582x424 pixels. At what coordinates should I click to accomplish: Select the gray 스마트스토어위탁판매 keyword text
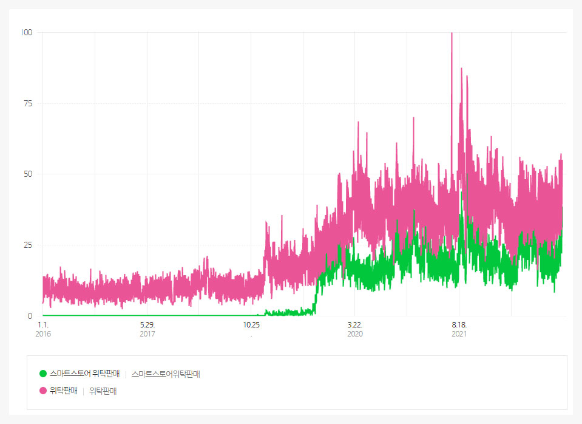click(166, 374)
